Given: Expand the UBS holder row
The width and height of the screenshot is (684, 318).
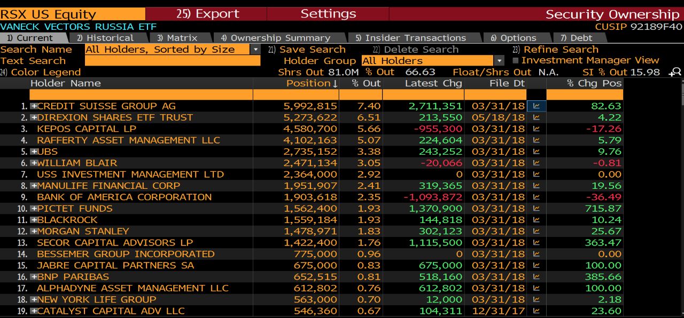Looking at the screenshot, I should tap(34, 152).
